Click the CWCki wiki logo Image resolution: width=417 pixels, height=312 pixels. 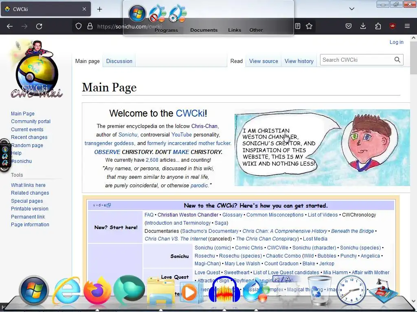(x=36, y=69)
